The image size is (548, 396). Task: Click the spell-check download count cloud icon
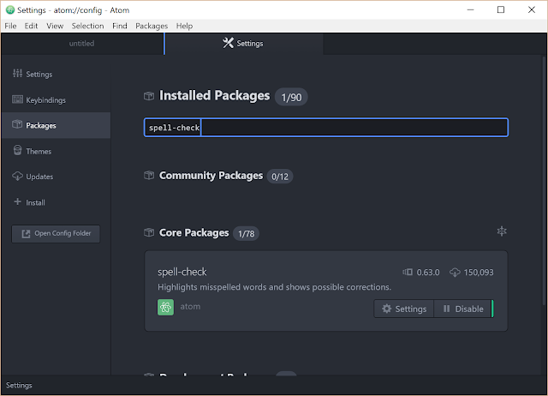[455, 273]
